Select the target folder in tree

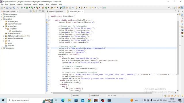coord(10,43)
